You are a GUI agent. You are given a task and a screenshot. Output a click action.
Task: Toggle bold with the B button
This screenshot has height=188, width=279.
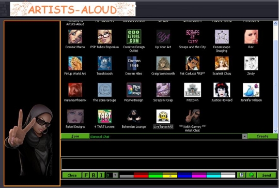click(x=94, y=175)
